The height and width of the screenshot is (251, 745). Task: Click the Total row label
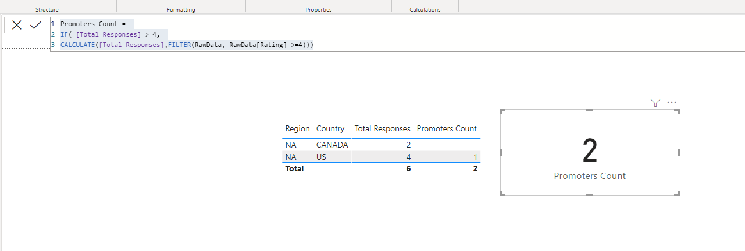coord(294,169)
